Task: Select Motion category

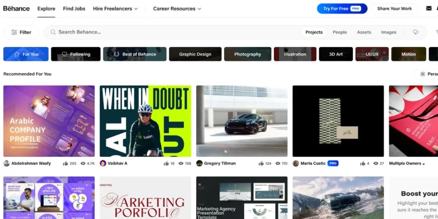Action: (x=408, y=54)
